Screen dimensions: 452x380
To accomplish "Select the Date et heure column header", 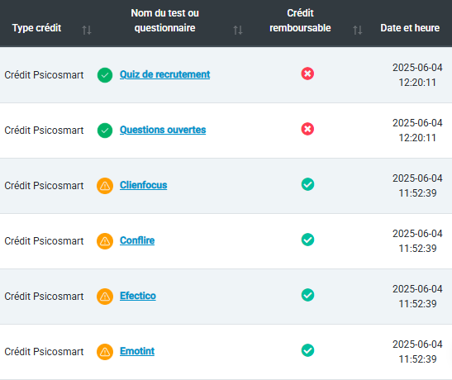I will (410, 28).
